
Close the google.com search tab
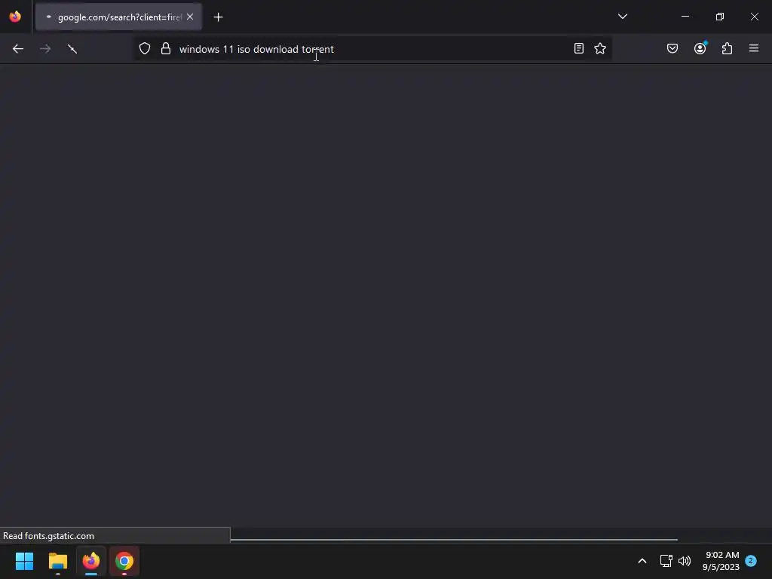[x=190, y=17]
